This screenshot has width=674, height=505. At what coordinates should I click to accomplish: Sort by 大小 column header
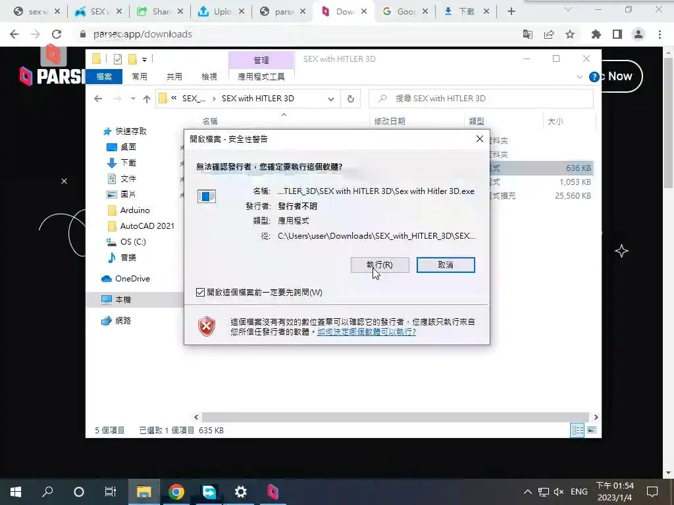coord(556,122)
